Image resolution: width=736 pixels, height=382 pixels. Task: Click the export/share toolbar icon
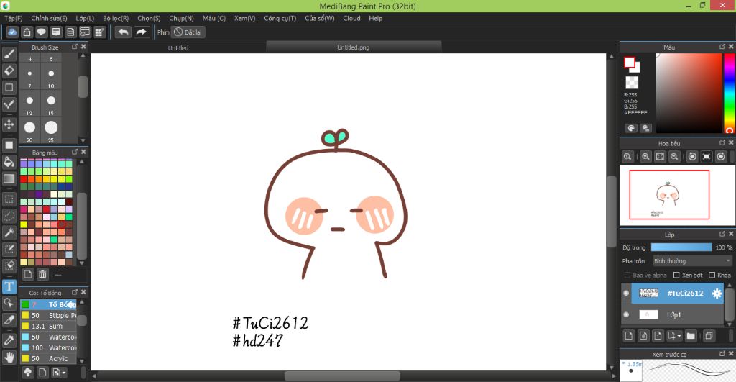tap(27, 32)
